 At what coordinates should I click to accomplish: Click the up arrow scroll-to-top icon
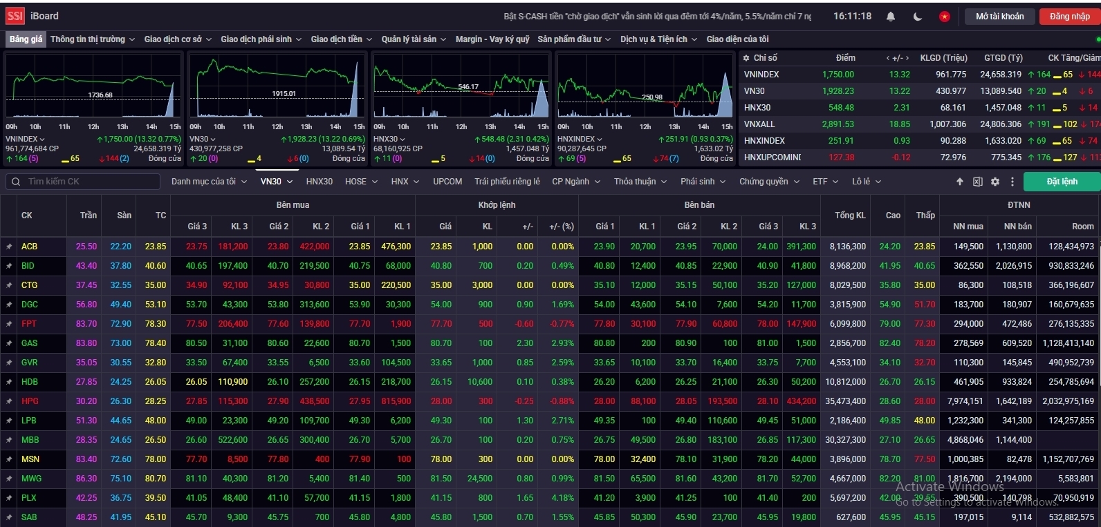click(x=960, y=182)
